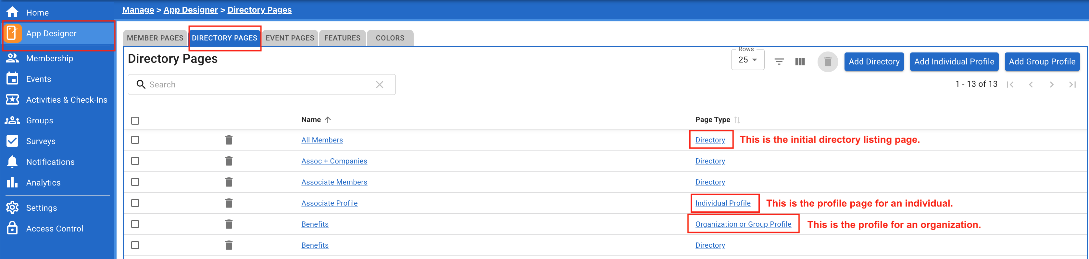
Task: Click the Add Group Profile button
Action: click(1042, 61)
